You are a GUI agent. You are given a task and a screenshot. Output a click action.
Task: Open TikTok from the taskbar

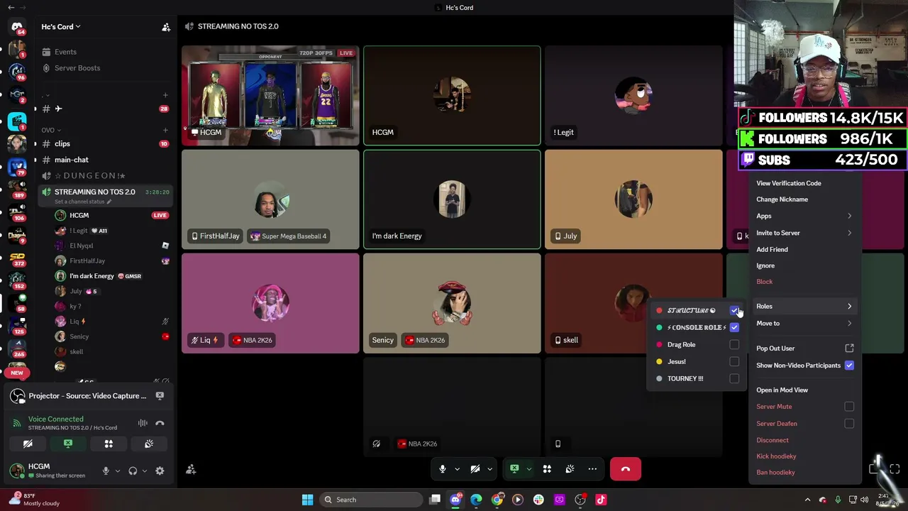coord(601,500)
